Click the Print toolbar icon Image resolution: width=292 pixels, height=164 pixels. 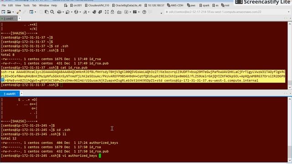(x=59, y=12)
